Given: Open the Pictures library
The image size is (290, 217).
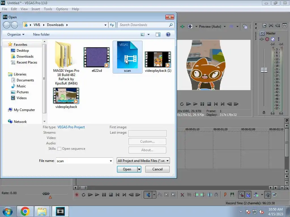Looking at the screenshot, I should pos(20,92).
